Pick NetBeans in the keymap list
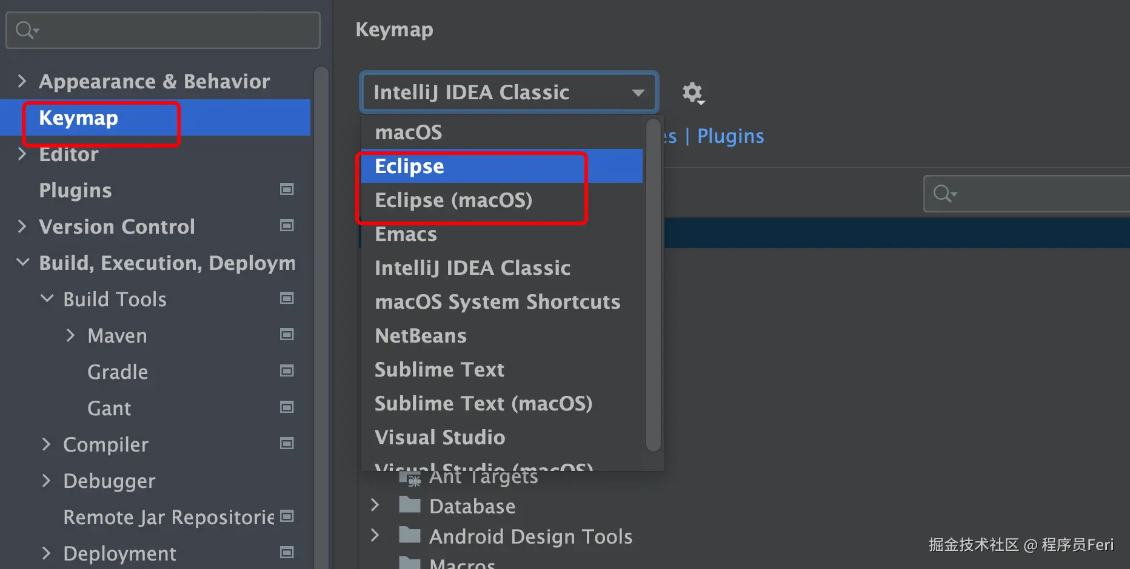This screenshot has height=569, width=1130. coord(421,335)
